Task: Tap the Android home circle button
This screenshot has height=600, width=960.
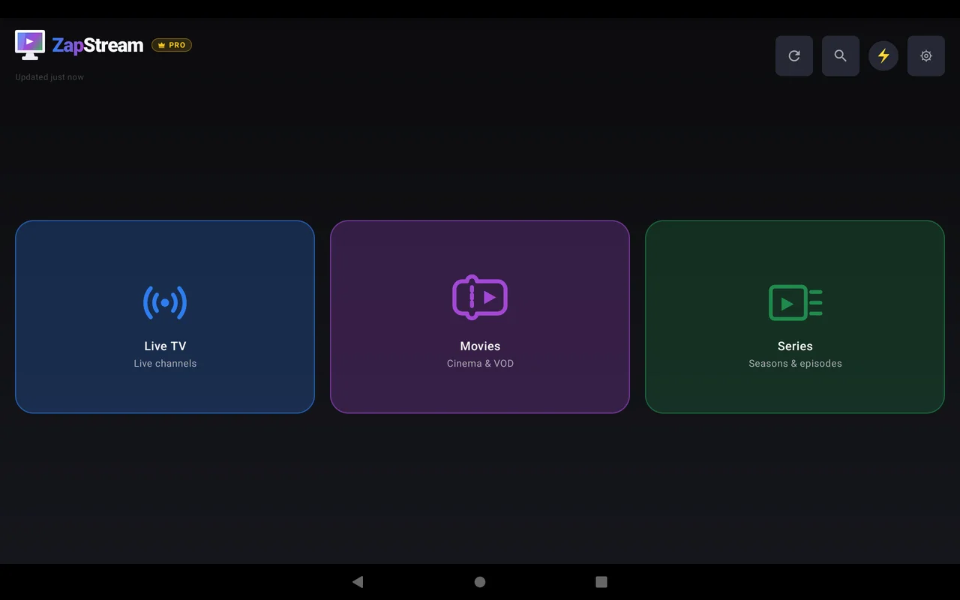Action: coord(480,582)
